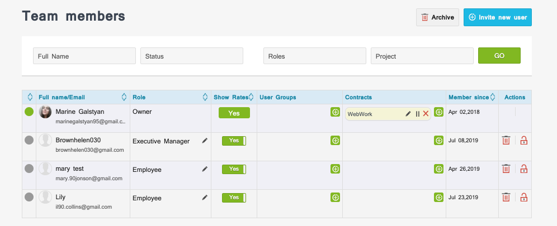Open the Roles filter dropdown

click(x=315, y=56)
